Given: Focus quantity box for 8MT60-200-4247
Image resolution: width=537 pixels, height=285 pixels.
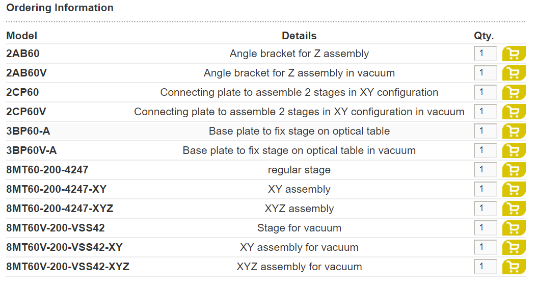Looking at the screenshot, I should [x=485, y=170].
